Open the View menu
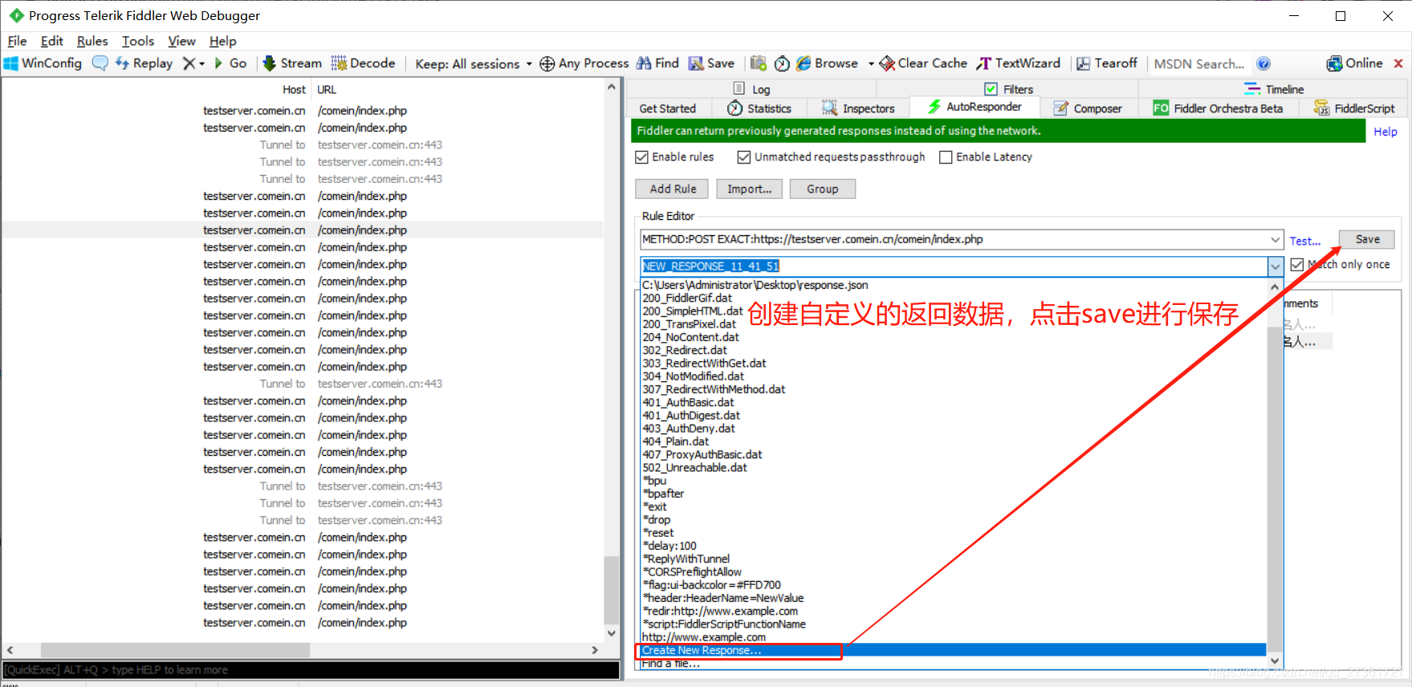This screenshot has width=1412, height=687. pyautogui.click(x=182, y=41)
